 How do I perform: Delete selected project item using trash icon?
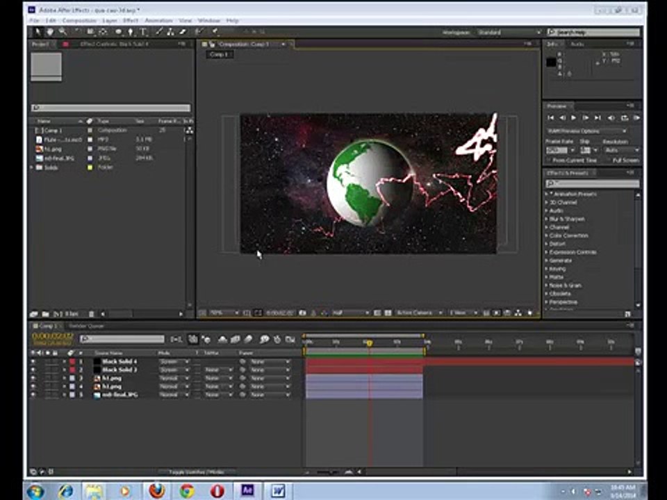[91, 314]
